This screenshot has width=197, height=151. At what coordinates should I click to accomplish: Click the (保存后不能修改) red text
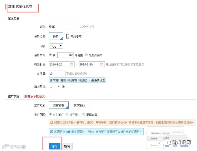[x=35, y=96]
